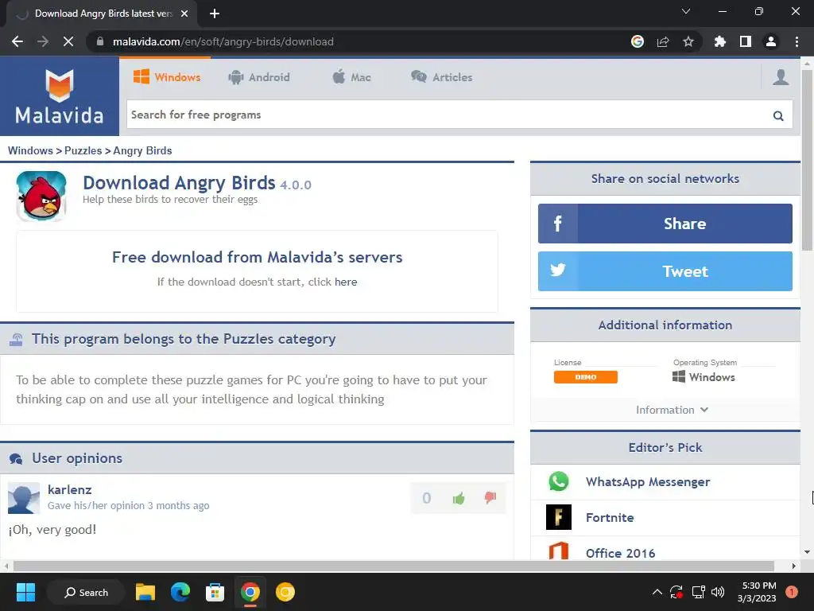Stop loading the page
814x611 pixels.
(68, 41)
